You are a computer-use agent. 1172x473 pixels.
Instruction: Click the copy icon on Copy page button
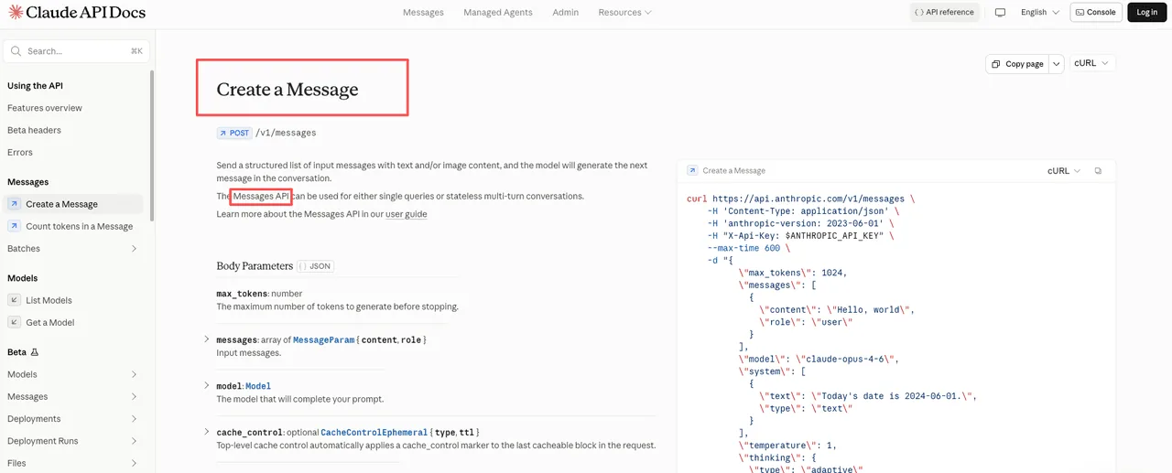[995, 64]
